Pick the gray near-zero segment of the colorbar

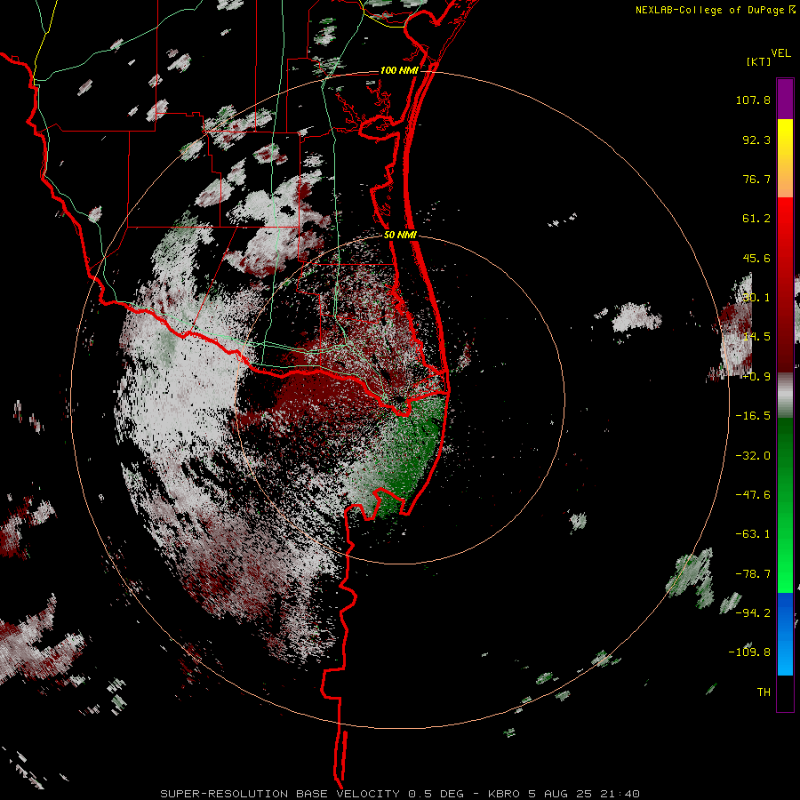[785, 396]
